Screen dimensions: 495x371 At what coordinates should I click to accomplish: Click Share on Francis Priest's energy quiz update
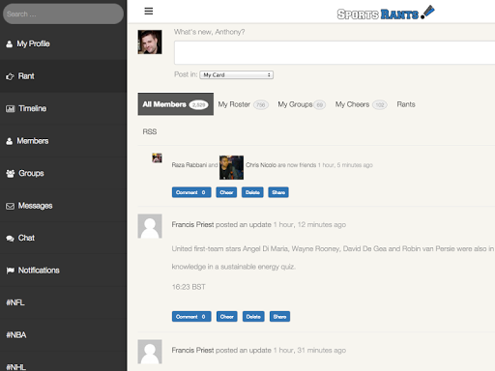279,317
